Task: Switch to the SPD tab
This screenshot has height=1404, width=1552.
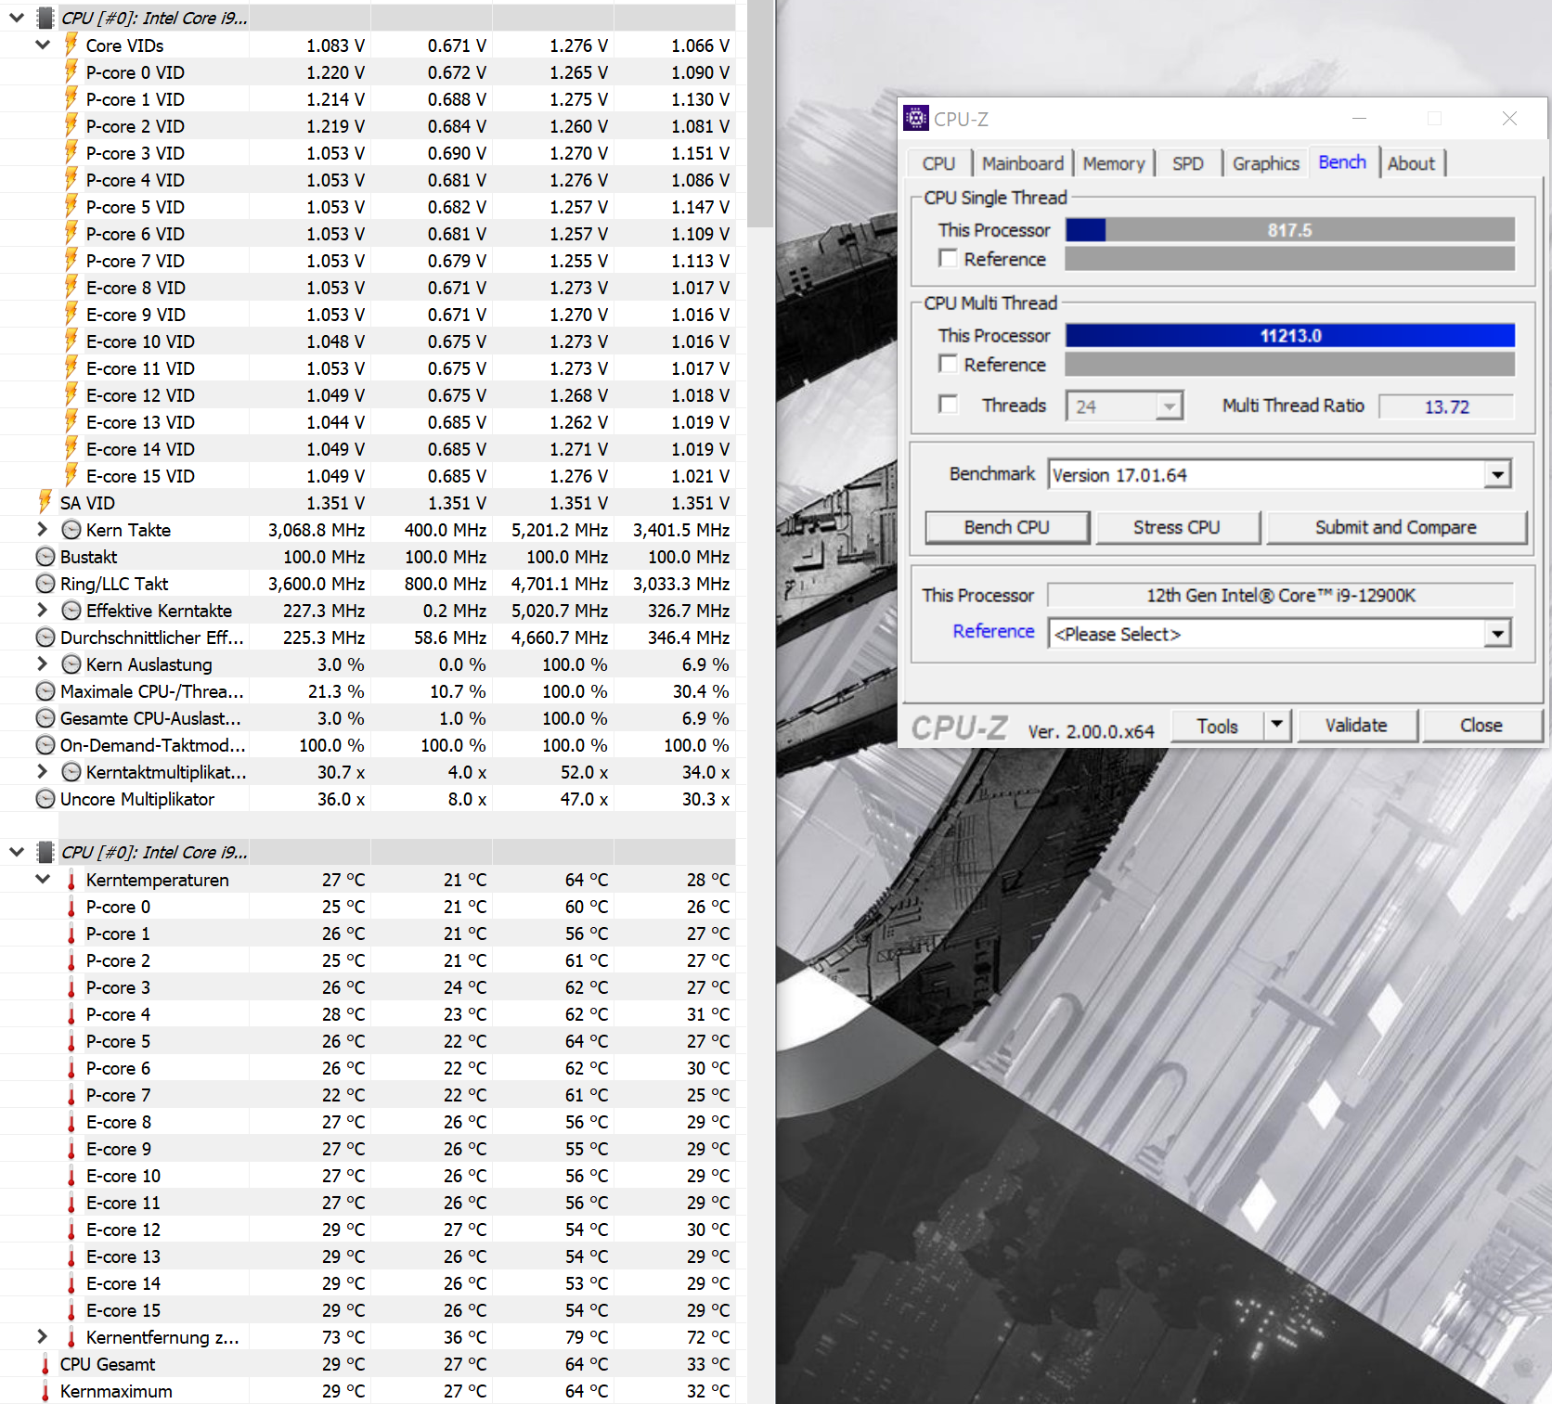Action: (1187, 163)
